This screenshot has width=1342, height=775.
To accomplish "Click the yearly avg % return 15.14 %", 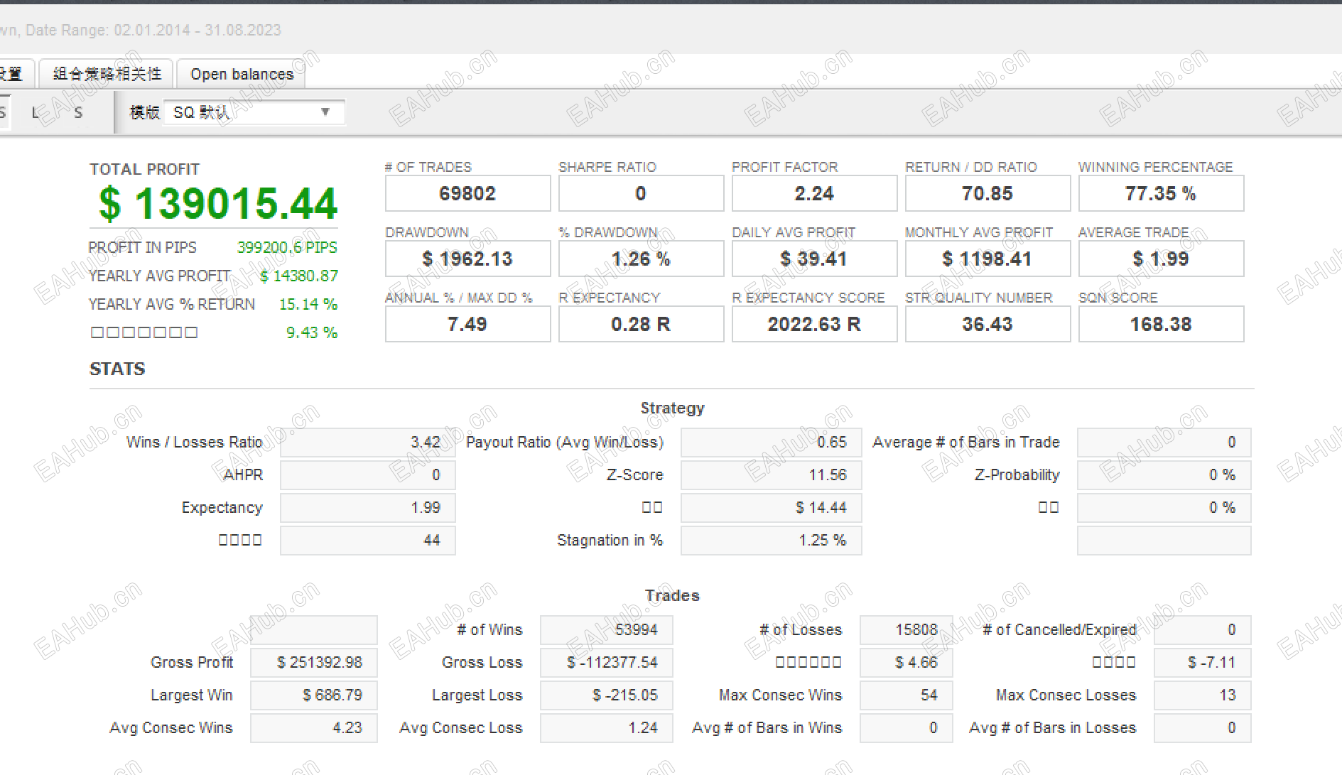I will click(308, 304).
